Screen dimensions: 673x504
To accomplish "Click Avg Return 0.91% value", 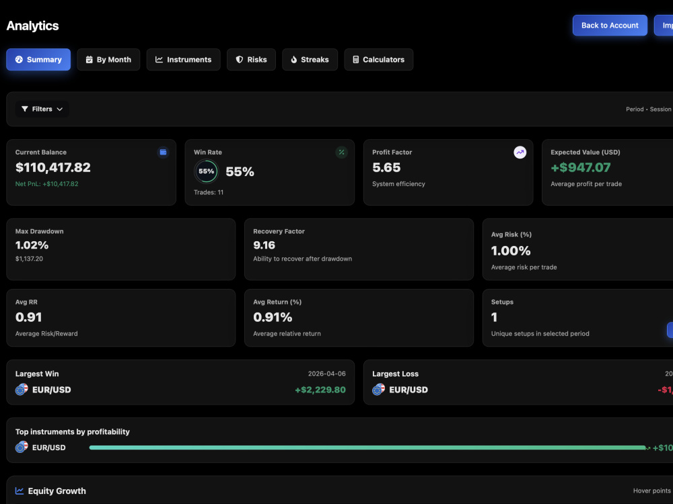I will (273, 317).
